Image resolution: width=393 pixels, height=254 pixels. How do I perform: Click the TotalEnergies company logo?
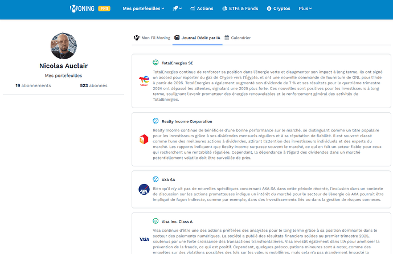[x=144, y=81]
